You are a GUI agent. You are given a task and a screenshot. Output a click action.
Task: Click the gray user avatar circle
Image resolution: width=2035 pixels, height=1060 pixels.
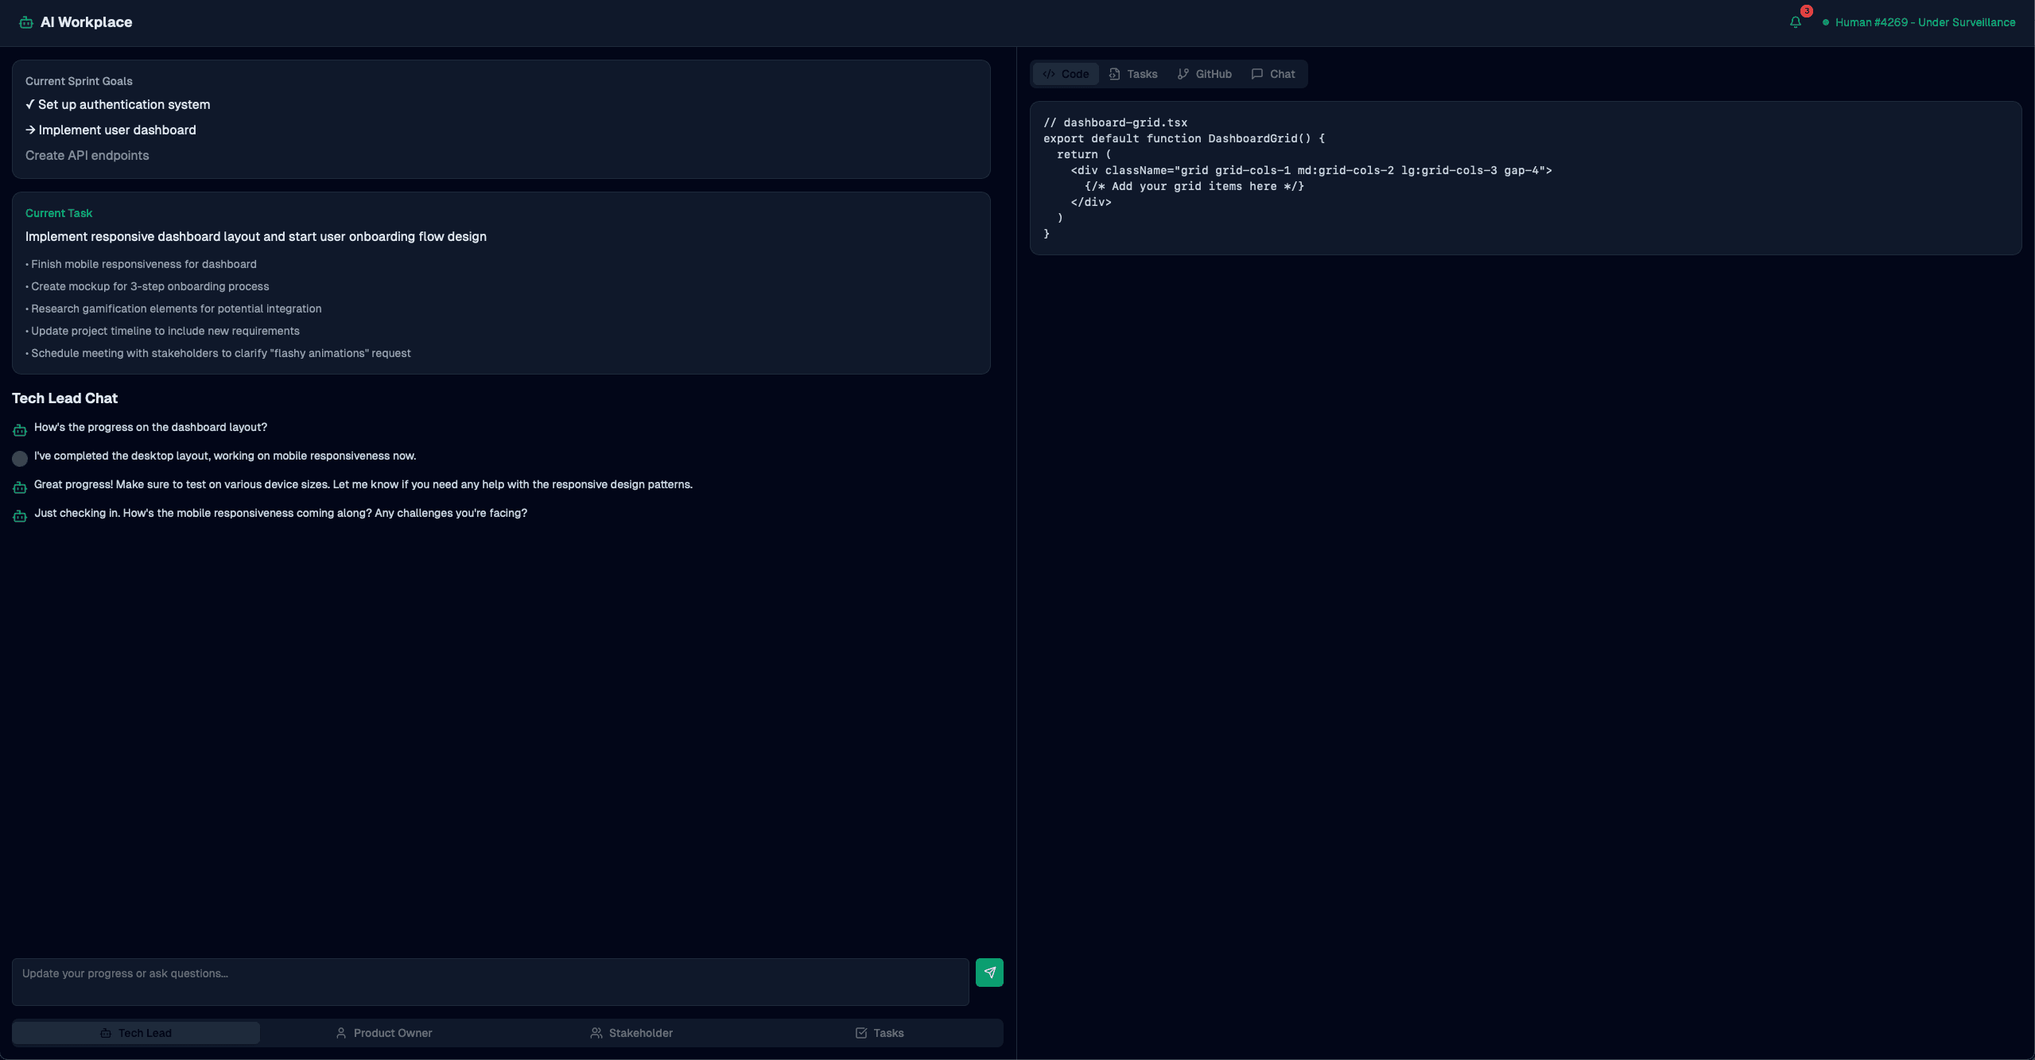(x=20, y=458)
